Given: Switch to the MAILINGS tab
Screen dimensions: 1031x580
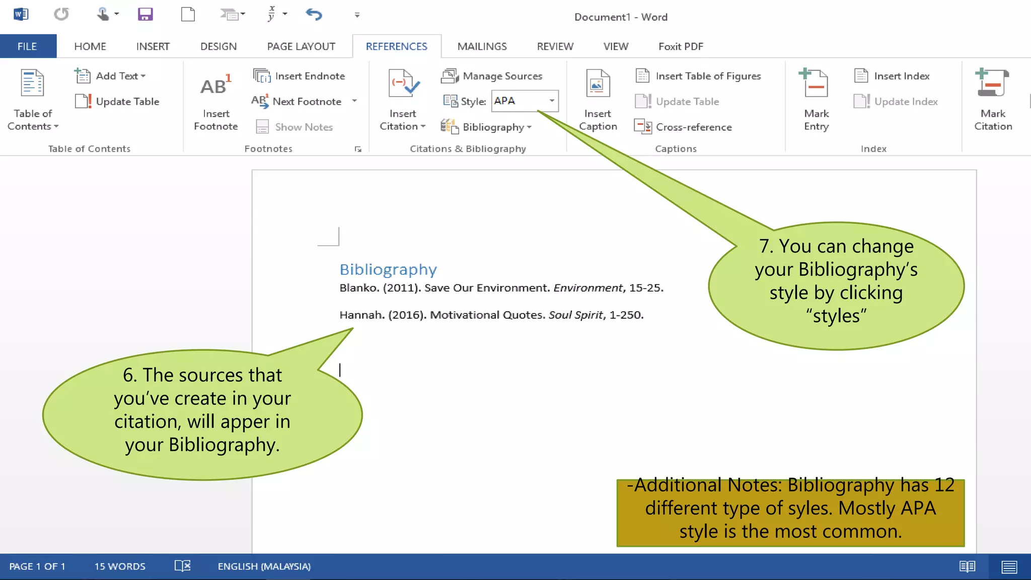Looking at the screenshot, I should coord(482,46).
